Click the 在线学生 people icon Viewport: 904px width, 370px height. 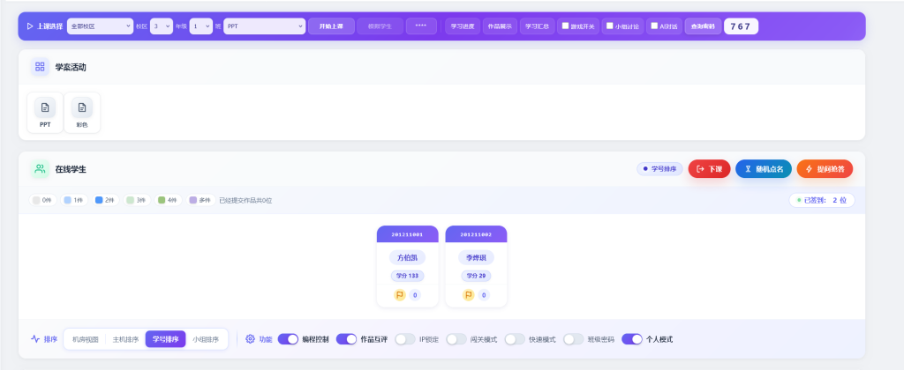(40, 168)
